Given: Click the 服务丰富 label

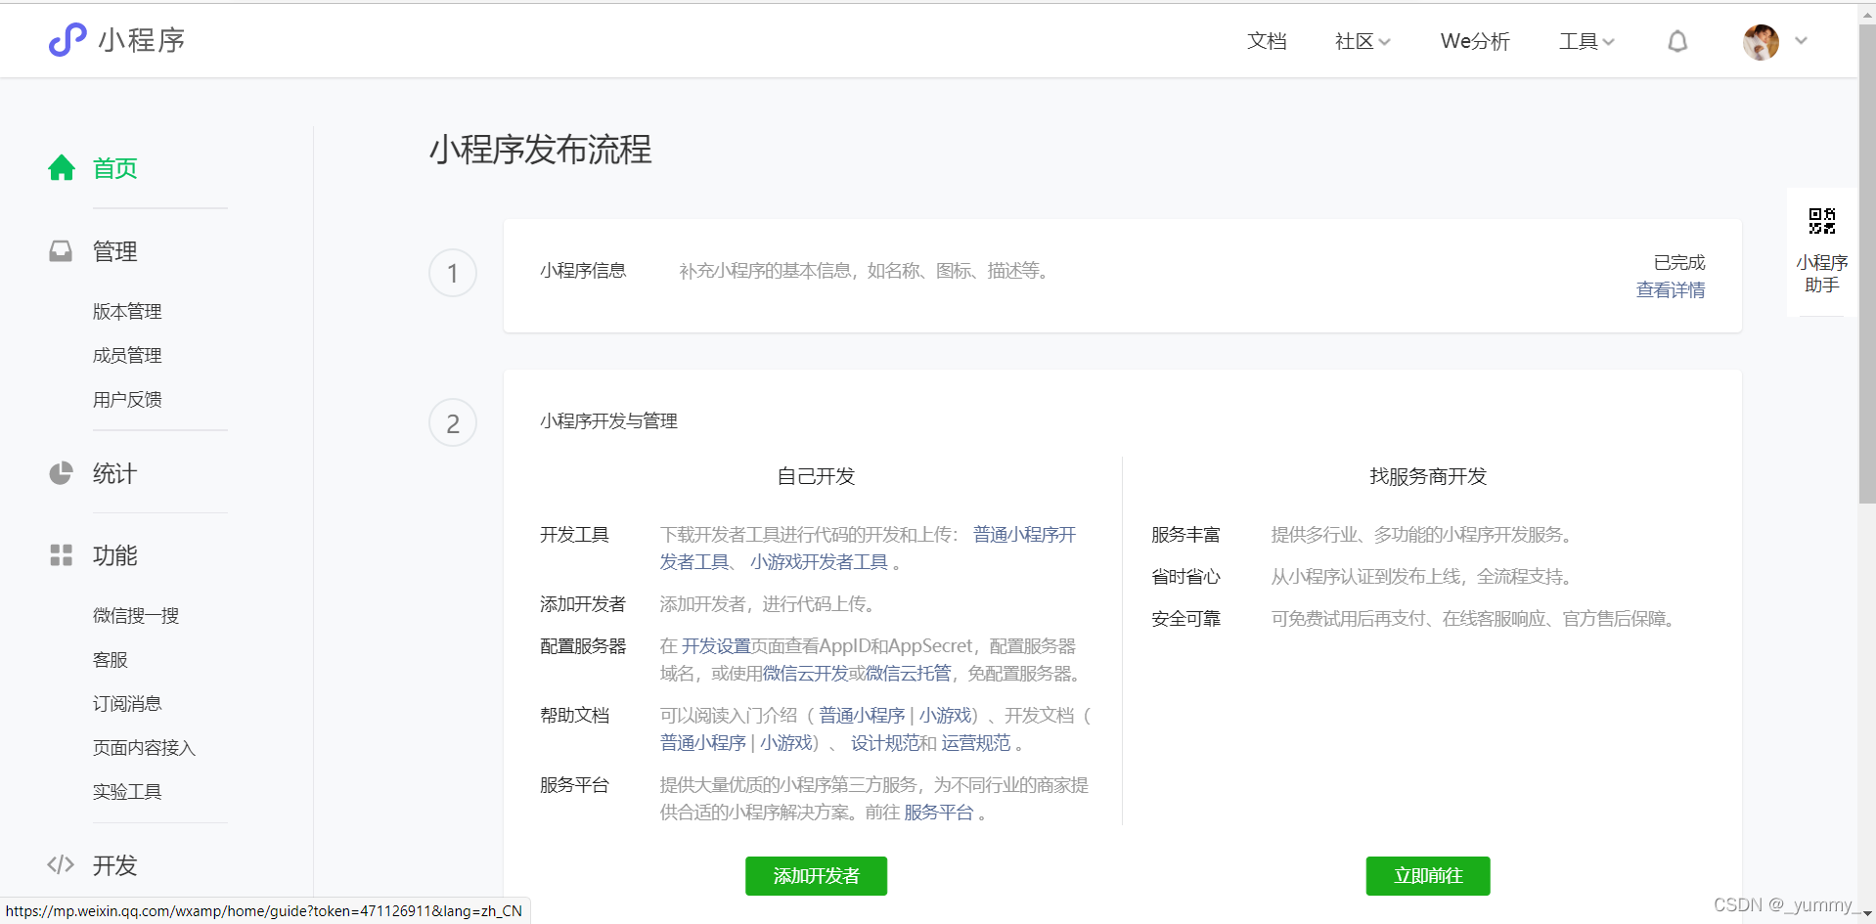Looking at the screenshot, I should click(x=1185, y=535).
